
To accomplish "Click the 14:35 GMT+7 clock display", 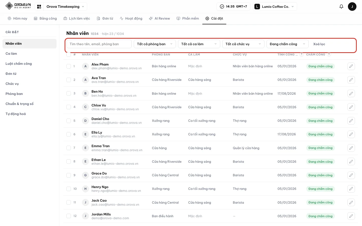I will [233, 7].
